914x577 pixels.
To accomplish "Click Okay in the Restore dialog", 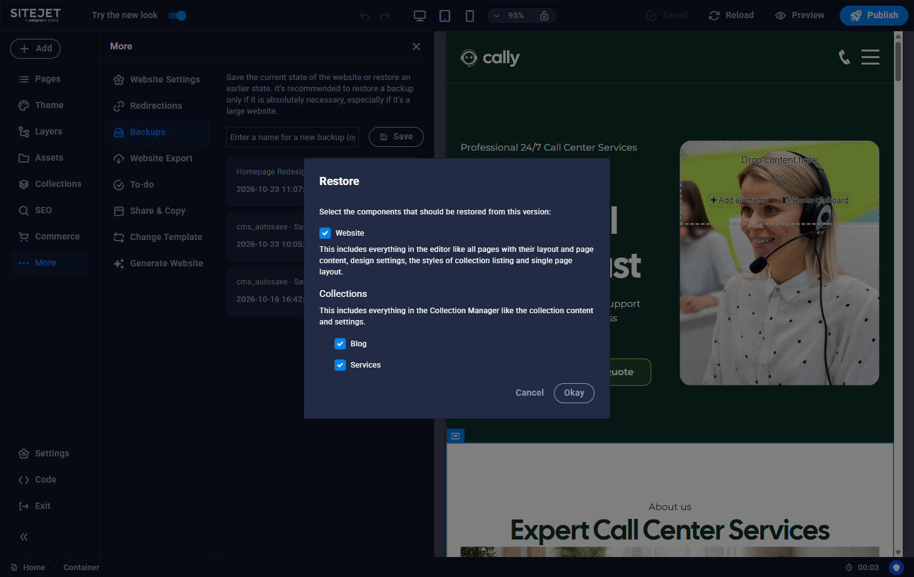I will click(x=574, y=393).
